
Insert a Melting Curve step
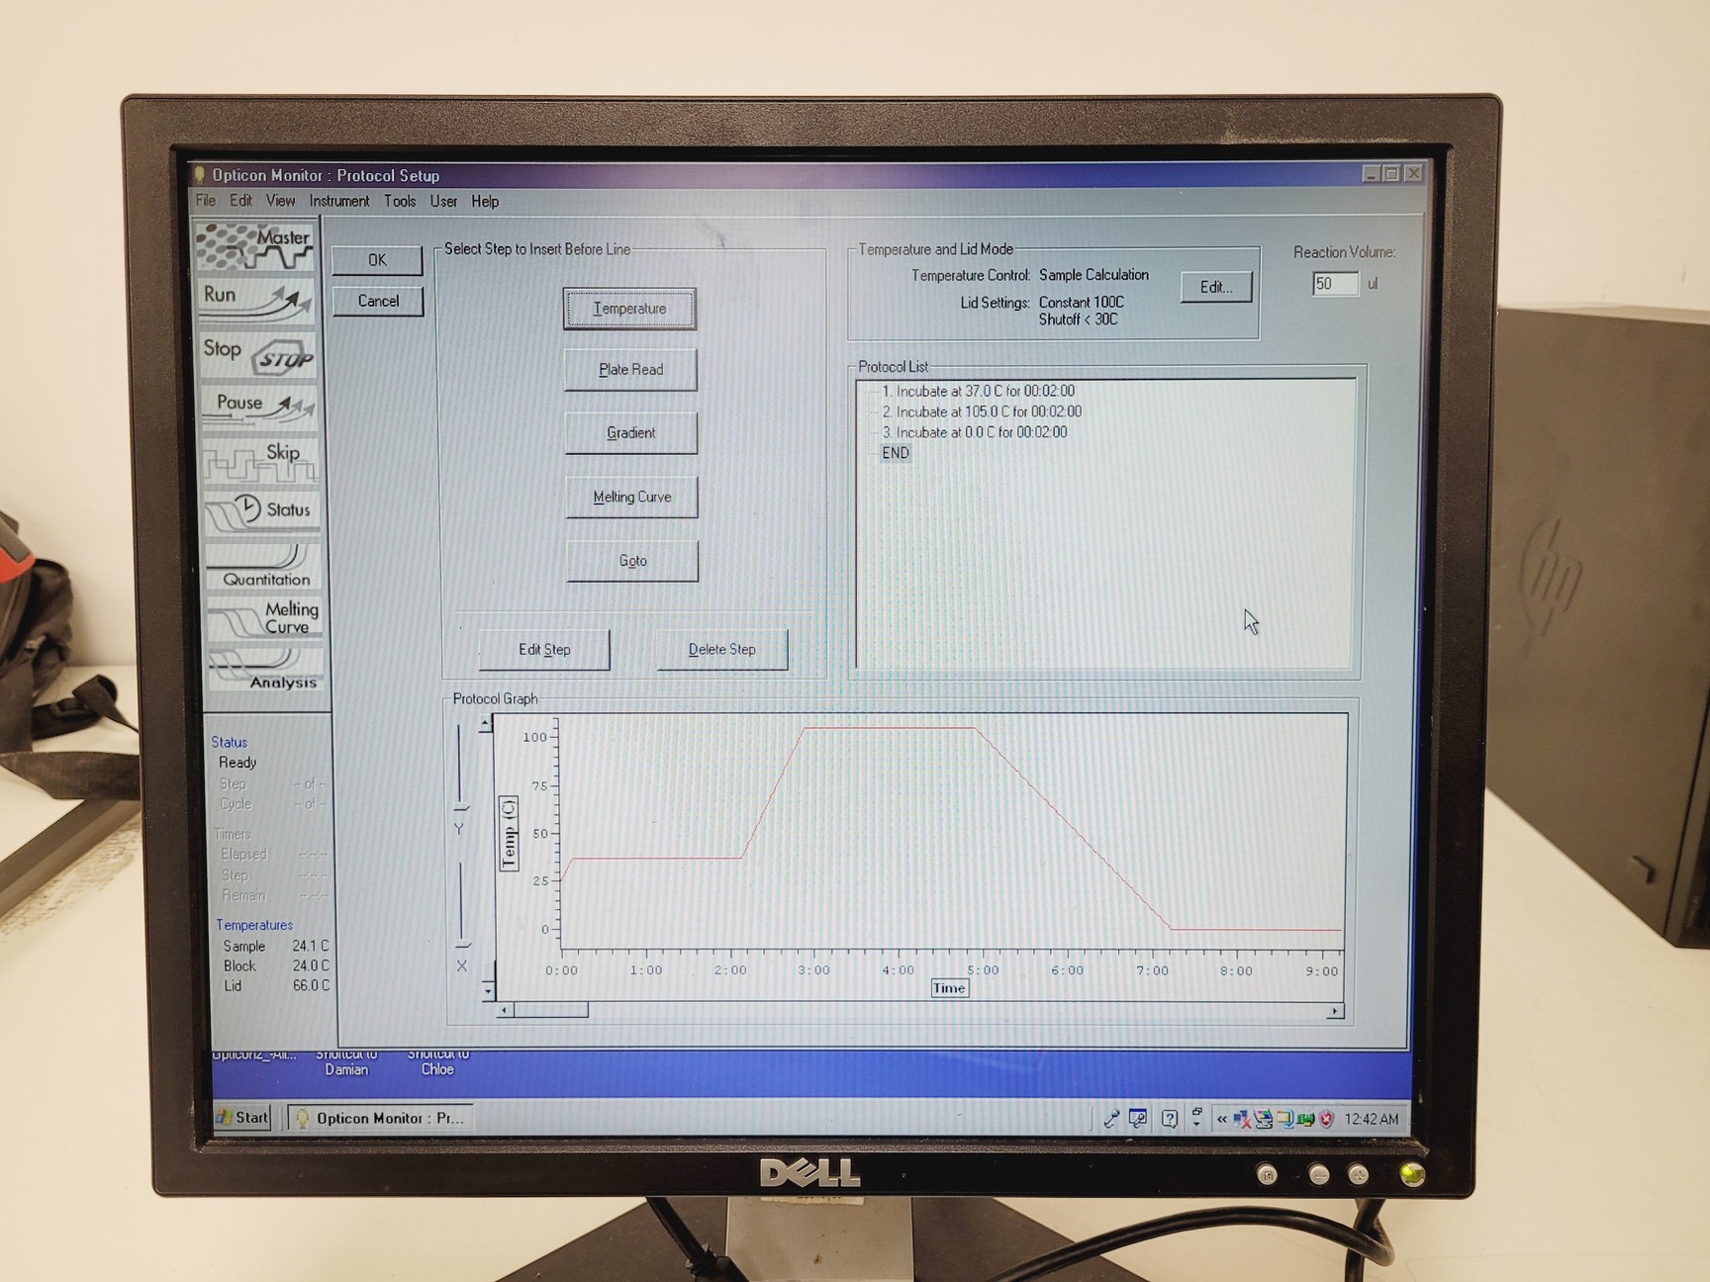coord(631,497)
